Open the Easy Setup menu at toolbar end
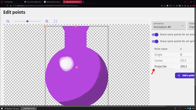Image resolution: width=196 pixels, height=110 pixels. coord(193,6)
